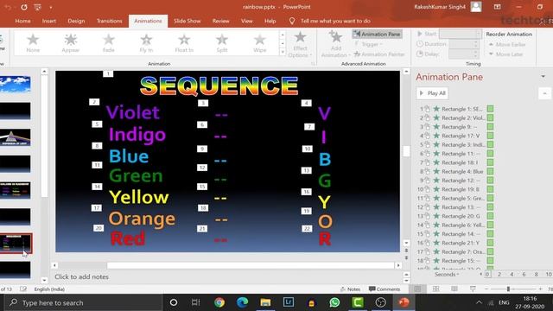Screen dimensions: 553x311
Task: Click the Undo icon in title bar
Action: click(8, 7)
